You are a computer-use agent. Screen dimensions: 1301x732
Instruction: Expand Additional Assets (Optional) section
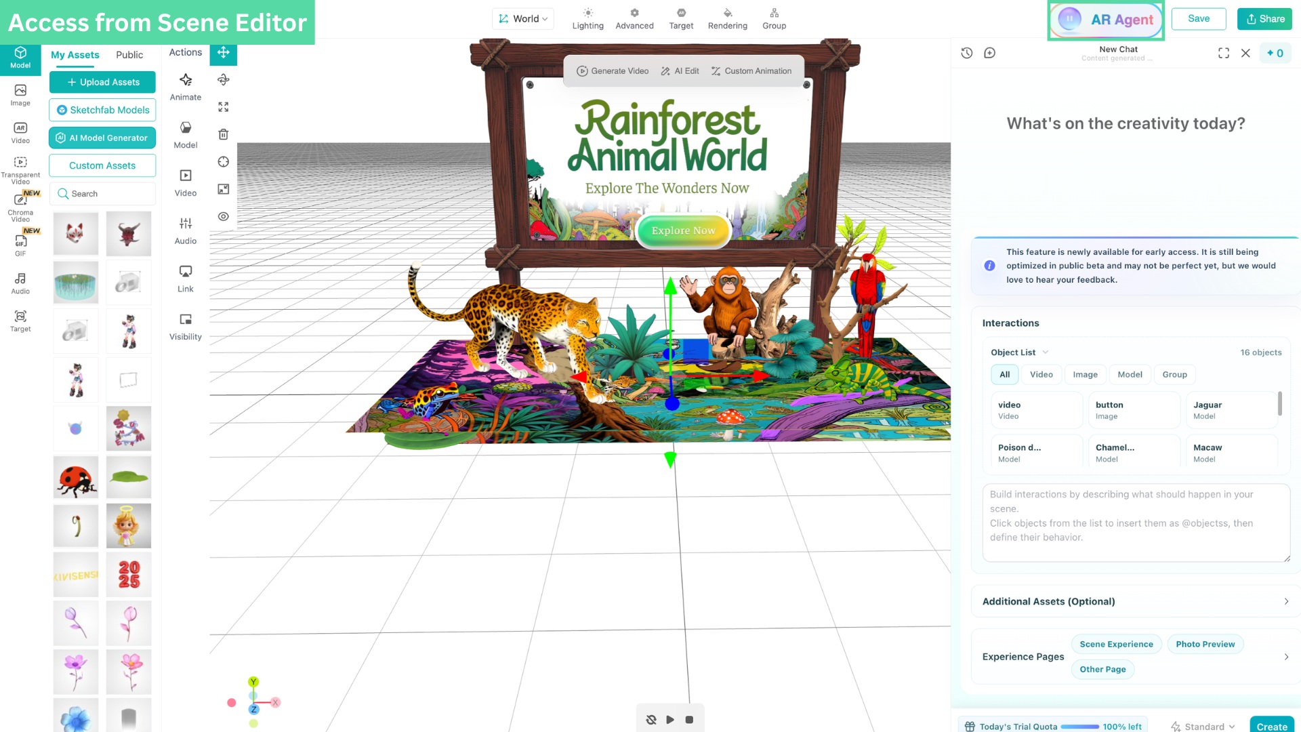coord(1136,602)
